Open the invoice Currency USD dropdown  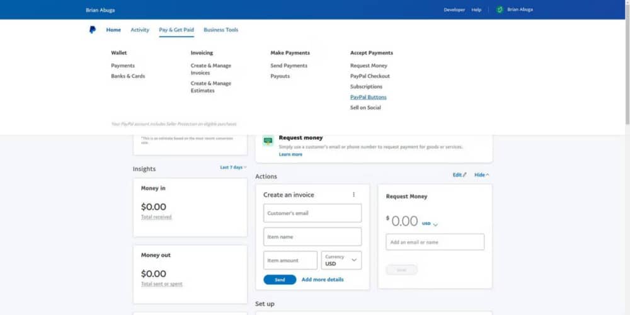point(341,260)
